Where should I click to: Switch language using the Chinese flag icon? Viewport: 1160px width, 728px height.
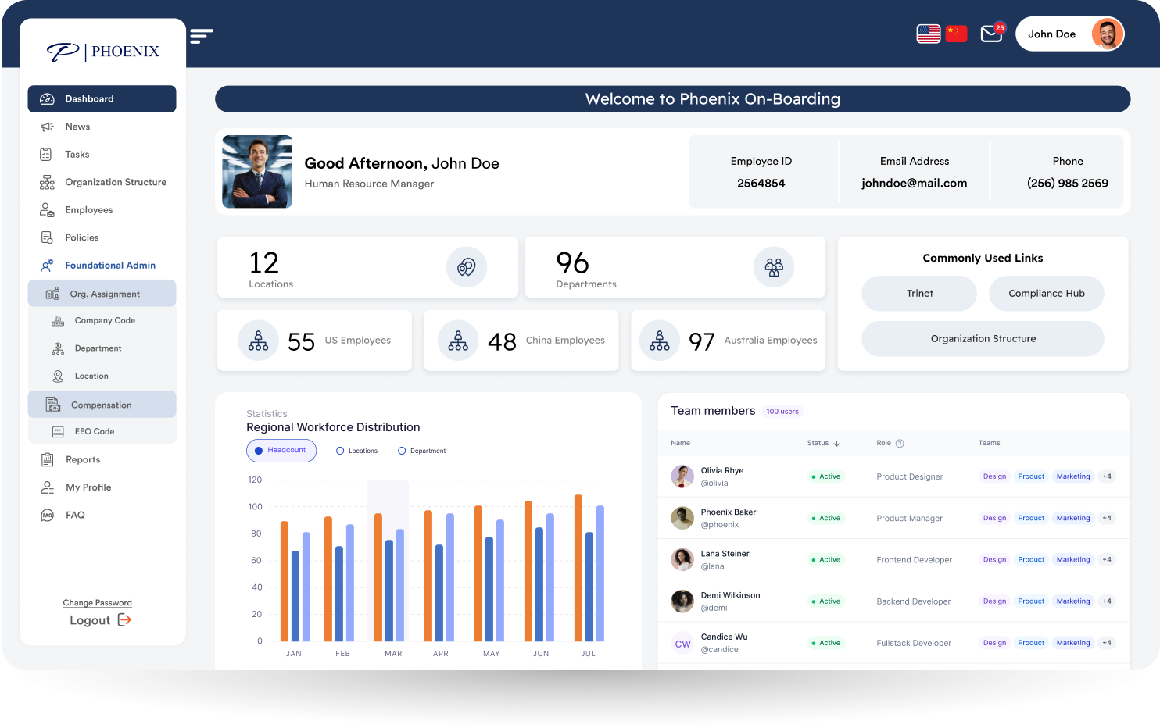click(956, 34)
